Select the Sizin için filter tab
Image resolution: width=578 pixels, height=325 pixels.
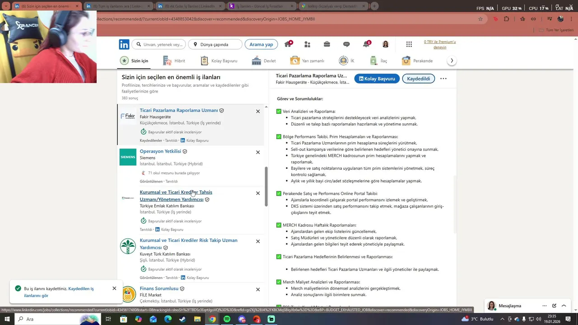pyautogui.click(x=134, y=60)
